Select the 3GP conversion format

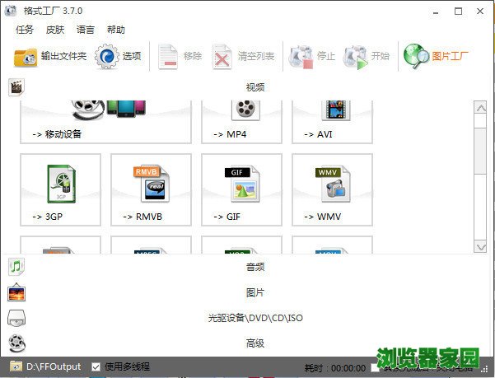(60, 190)
